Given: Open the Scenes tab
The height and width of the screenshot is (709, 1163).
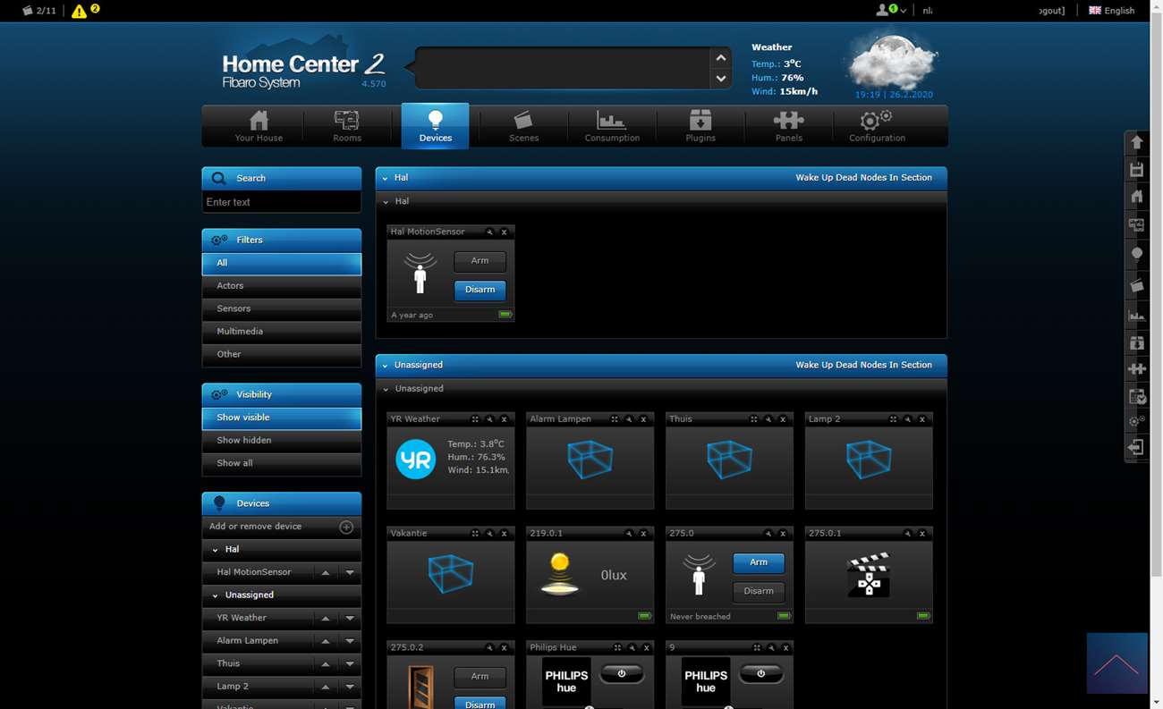Looking at the screenshot, I should (523, 126).
